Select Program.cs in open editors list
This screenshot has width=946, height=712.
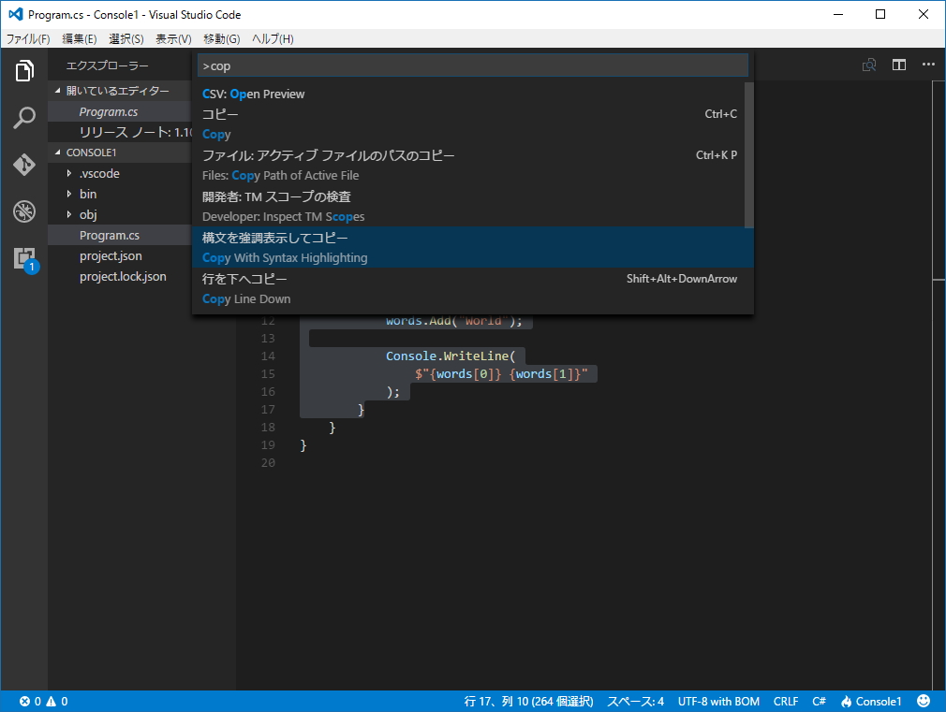(120, 111)
